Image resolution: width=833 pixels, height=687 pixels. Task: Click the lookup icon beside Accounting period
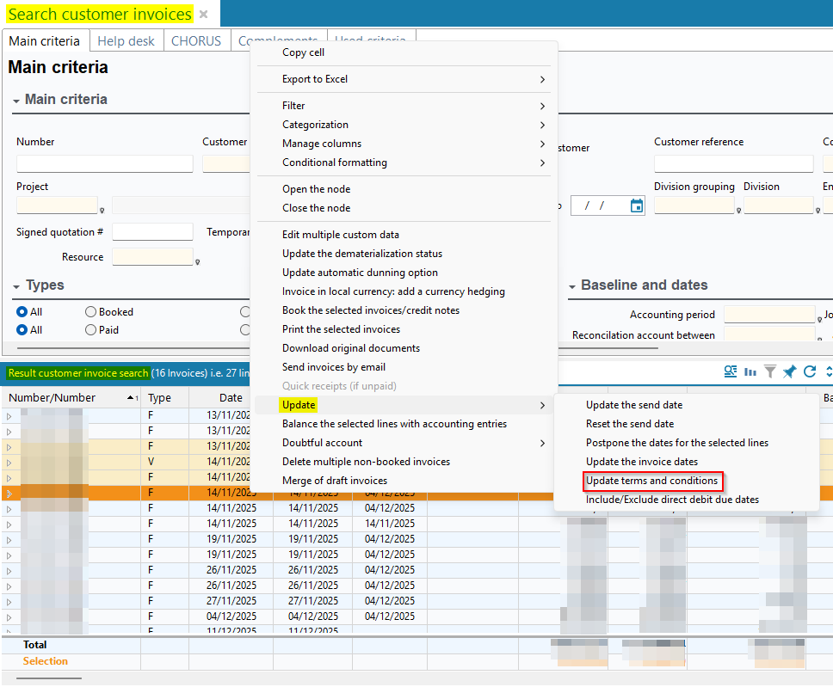pos(818,319)
